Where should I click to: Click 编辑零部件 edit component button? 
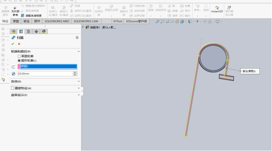6,11
